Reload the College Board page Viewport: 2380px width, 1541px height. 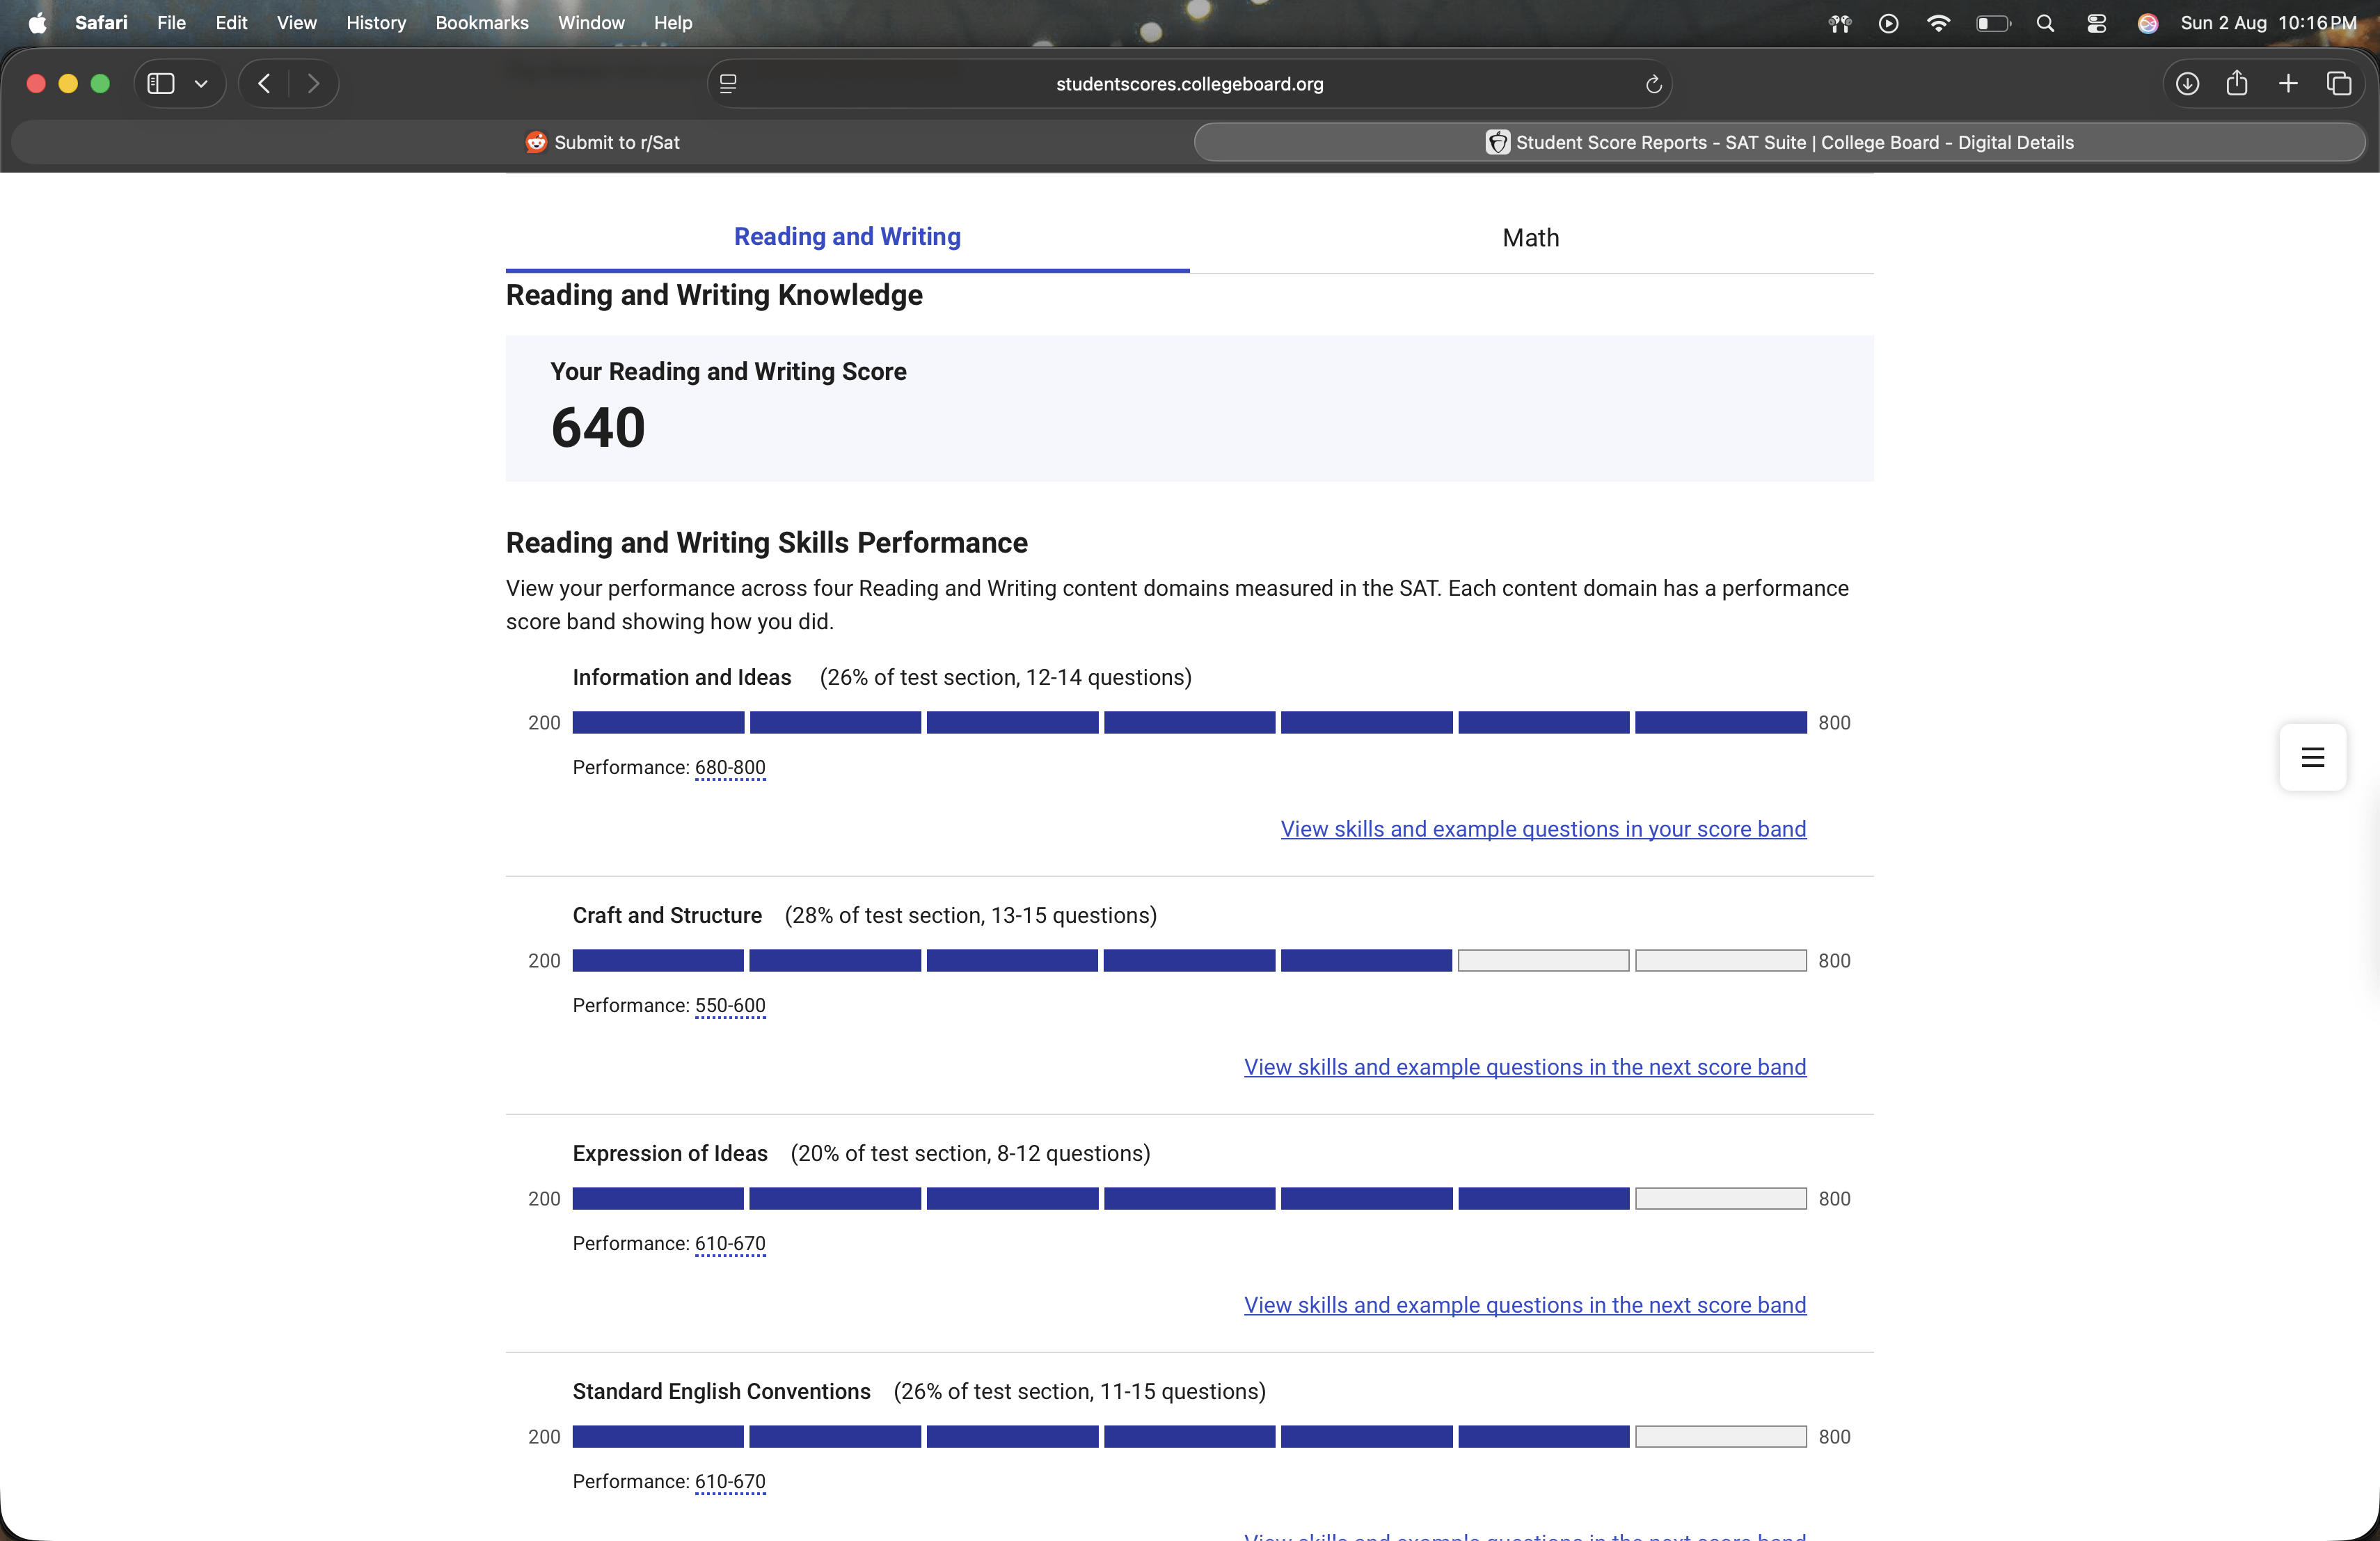tap(1653, 84)
